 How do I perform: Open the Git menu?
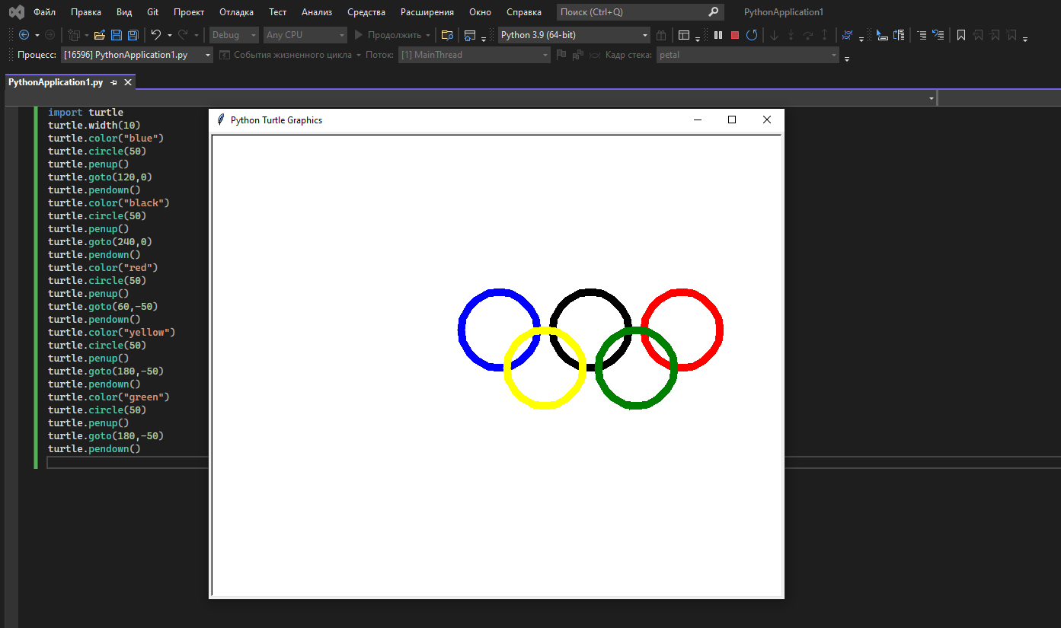(152, 12)
